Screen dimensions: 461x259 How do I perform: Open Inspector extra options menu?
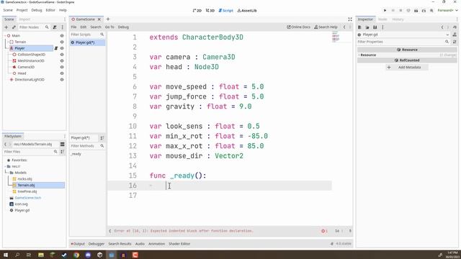(382, 27)
